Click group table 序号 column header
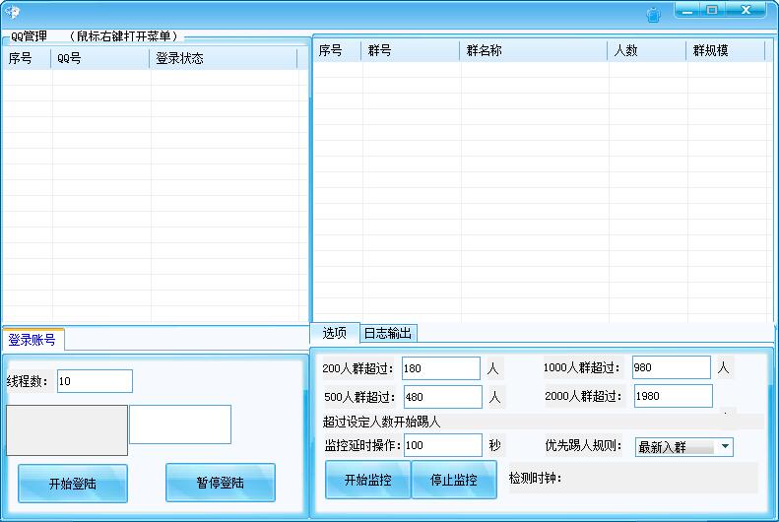This screenshot has height=522, width=779. click(x=337, y=50)
